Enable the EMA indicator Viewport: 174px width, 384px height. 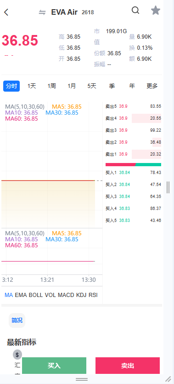click(21, 295)
